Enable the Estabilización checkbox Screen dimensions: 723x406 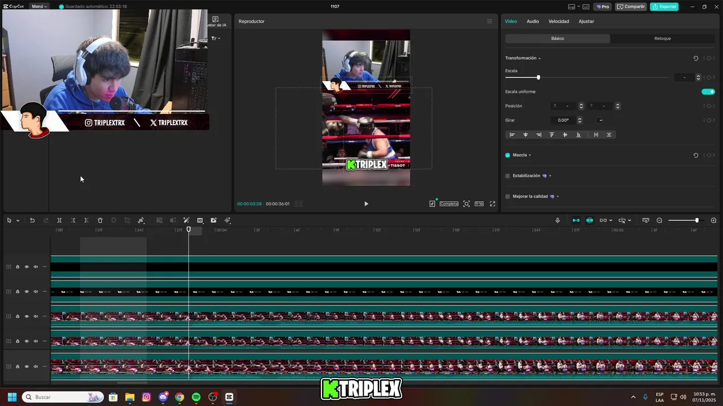507,176
